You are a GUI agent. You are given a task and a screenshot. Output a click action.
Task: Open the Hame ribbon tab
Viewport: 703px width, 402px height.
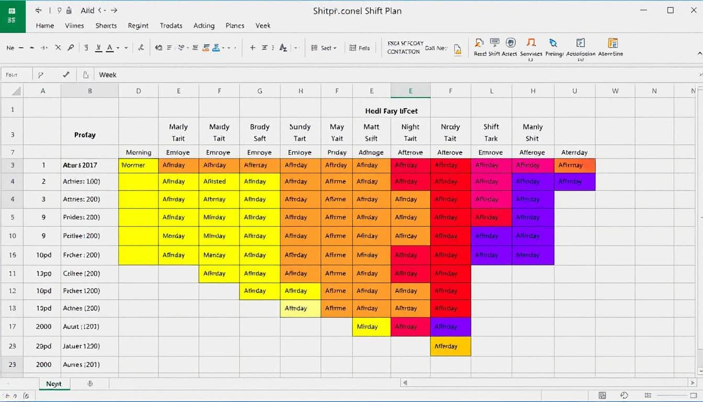point(45,25)
